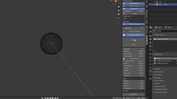Switch to the Quad Remesh sidebar tab
The image size is (177, 99).
[x=147, y=14]
